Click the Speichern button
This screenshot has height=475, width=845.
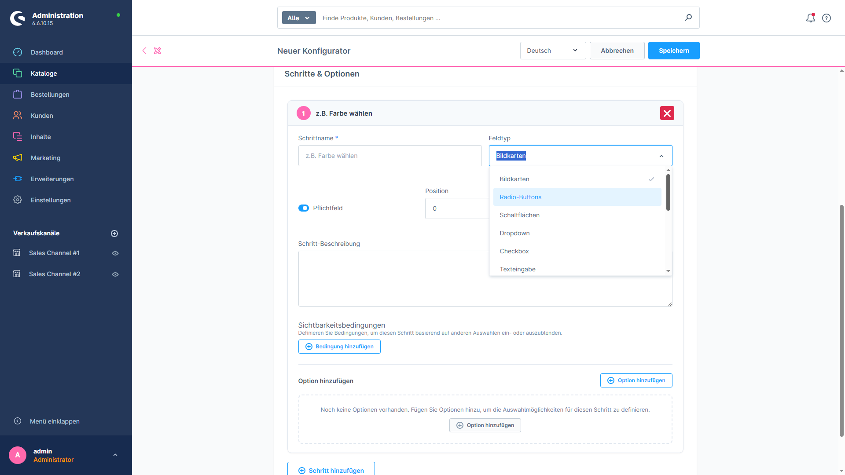click(674, 51)
